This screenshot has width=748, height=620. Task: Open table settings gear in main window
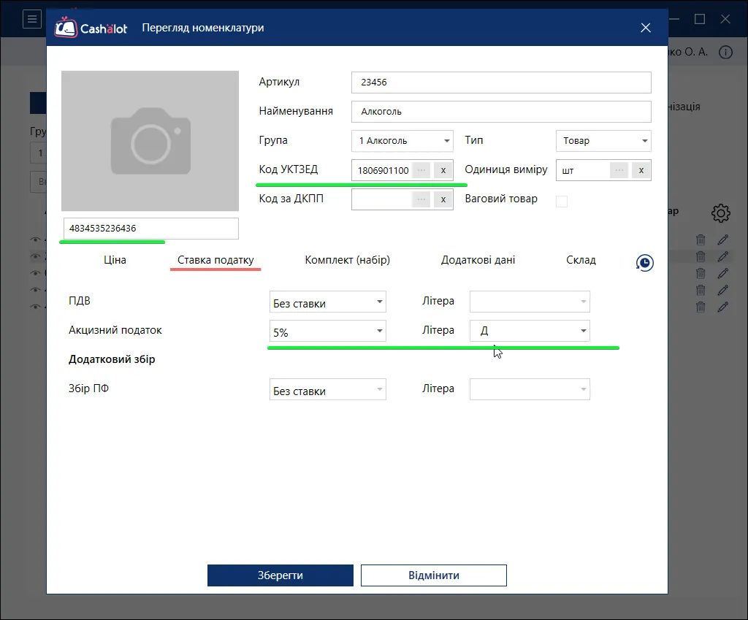[721, 213]
